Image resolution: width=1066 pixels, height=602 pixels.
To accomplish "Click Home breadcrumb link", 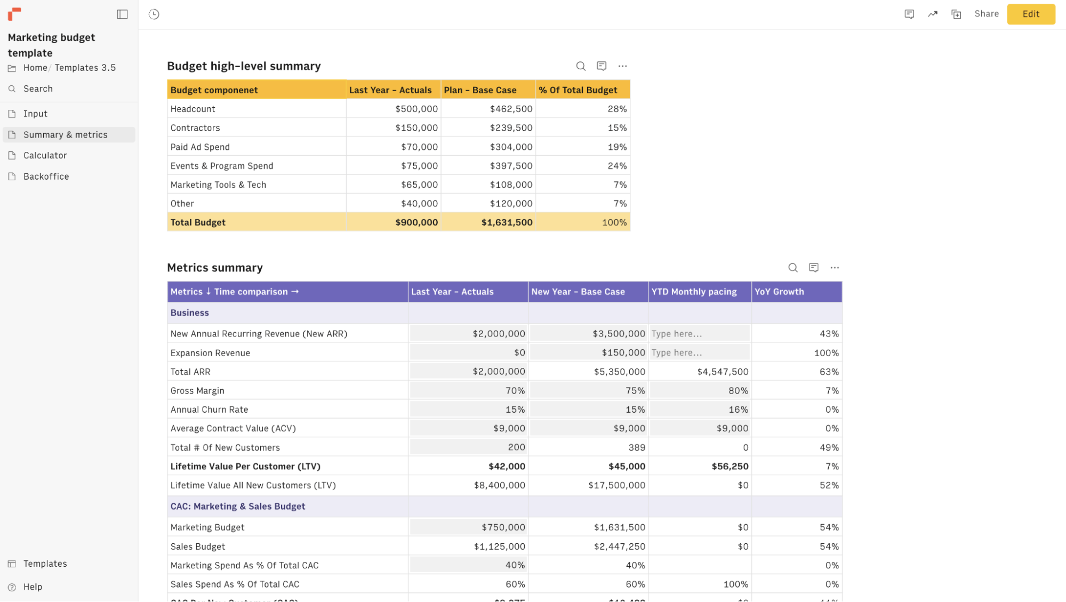I will [x=35, y=67].
